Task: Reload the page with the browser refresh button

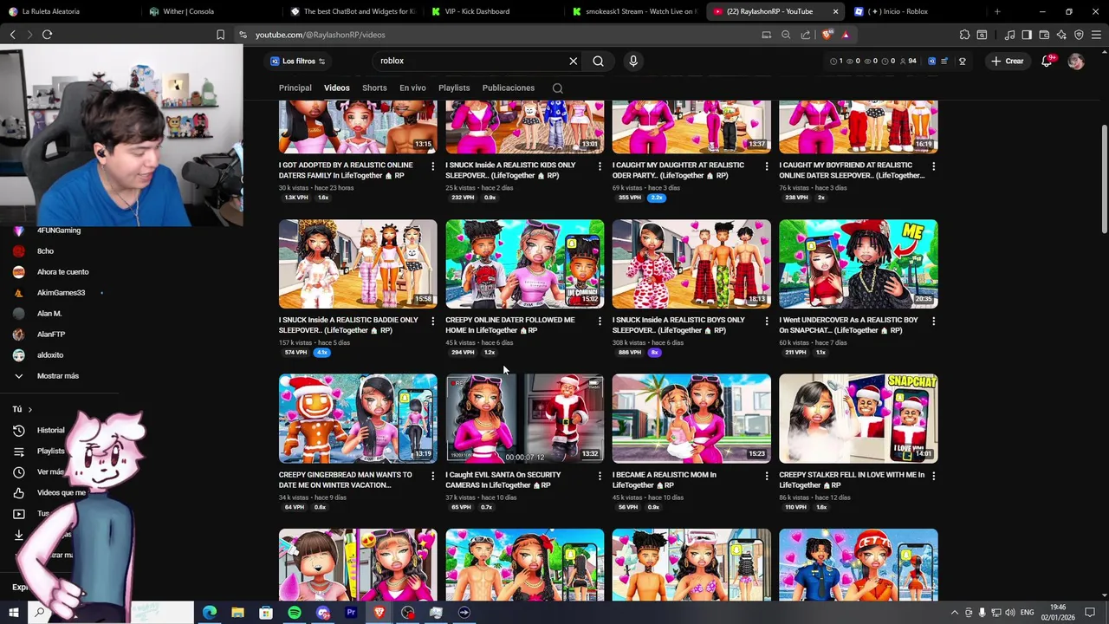Action: click(47, 35)
